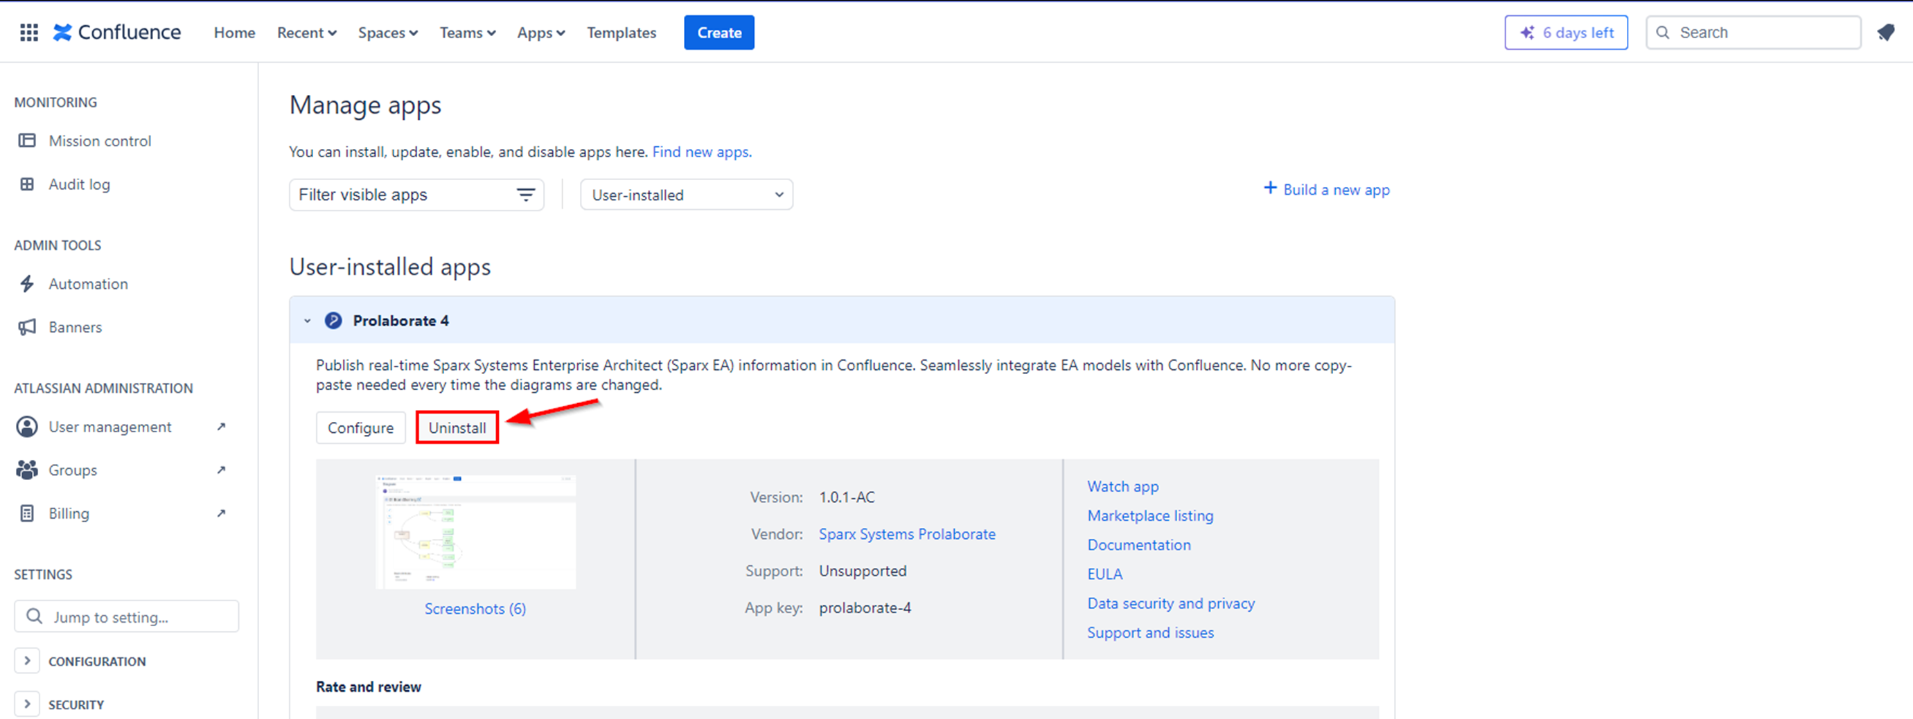1913x719 pixels.
Task: Open Billing administration link
Action: [x=69, y=513]
